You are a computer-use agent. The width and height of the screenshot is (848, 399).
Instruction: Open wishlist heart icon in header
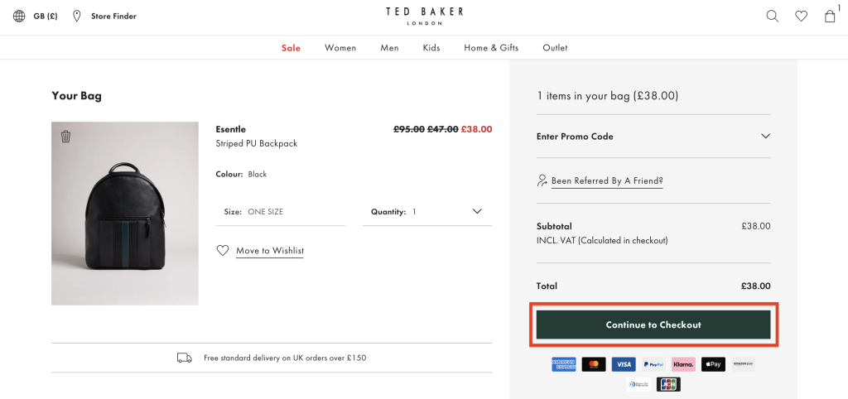[801, 17]
